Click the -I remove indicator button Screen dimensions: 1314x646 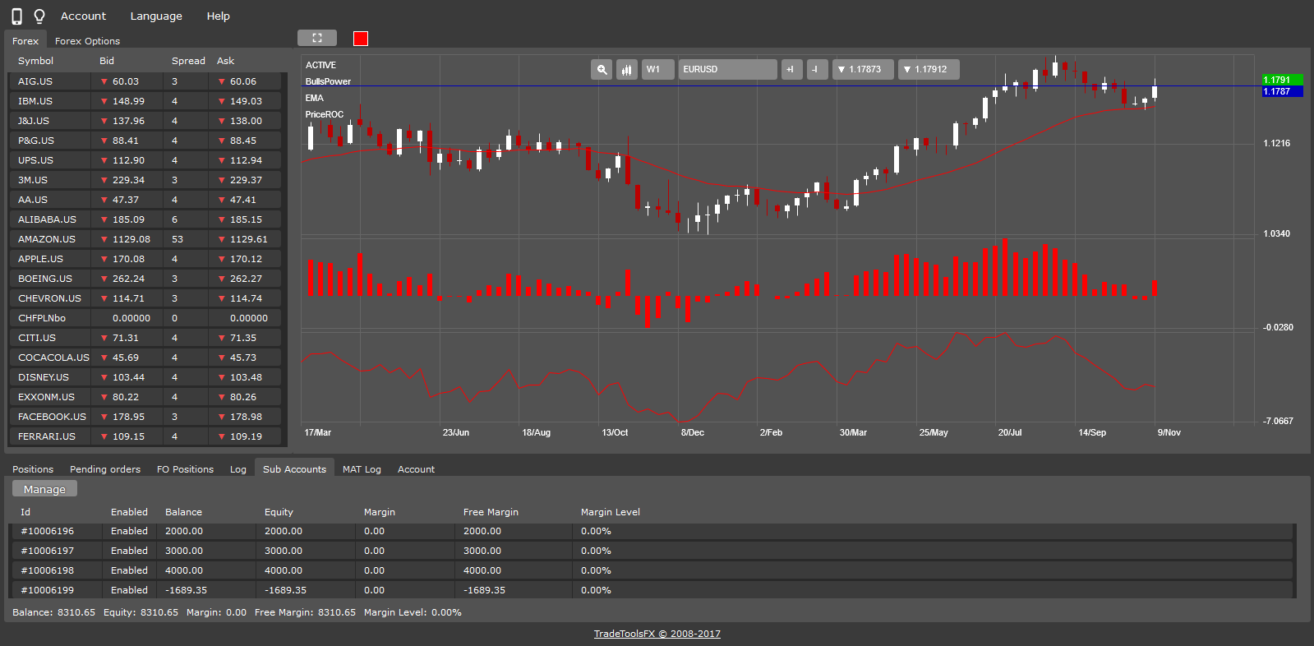[x=816, y=70]
